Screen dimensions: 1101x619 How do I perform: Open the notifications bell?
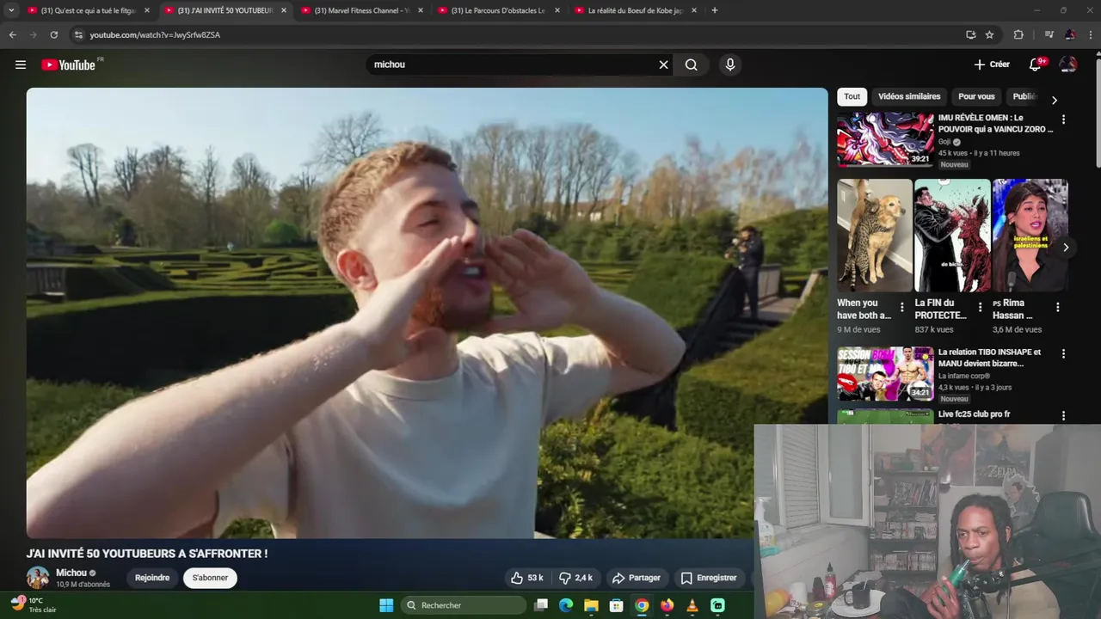(x=1036, y=64)
